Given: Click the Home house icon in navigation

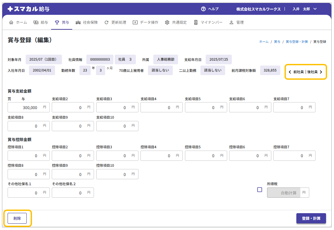Looking at the screenshot, I should [x=11, y=22].
